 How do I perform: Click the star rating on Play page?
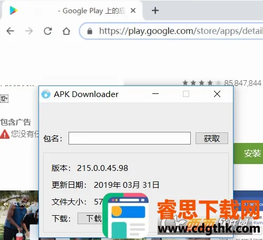click(201, 83)
